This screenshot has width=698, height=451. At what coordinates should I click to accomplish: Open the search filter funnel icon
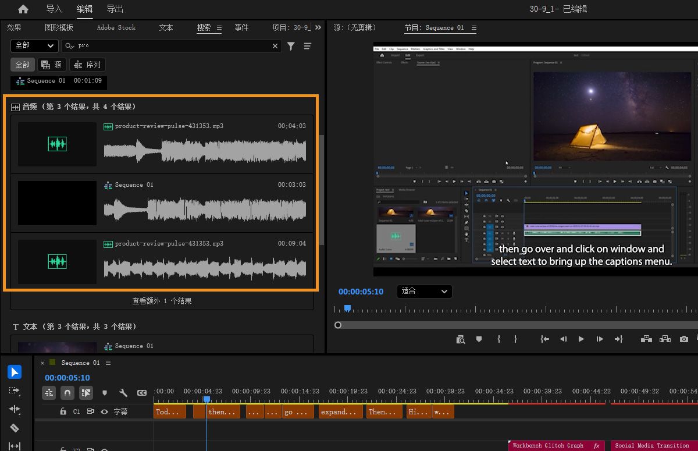point(291,46)
